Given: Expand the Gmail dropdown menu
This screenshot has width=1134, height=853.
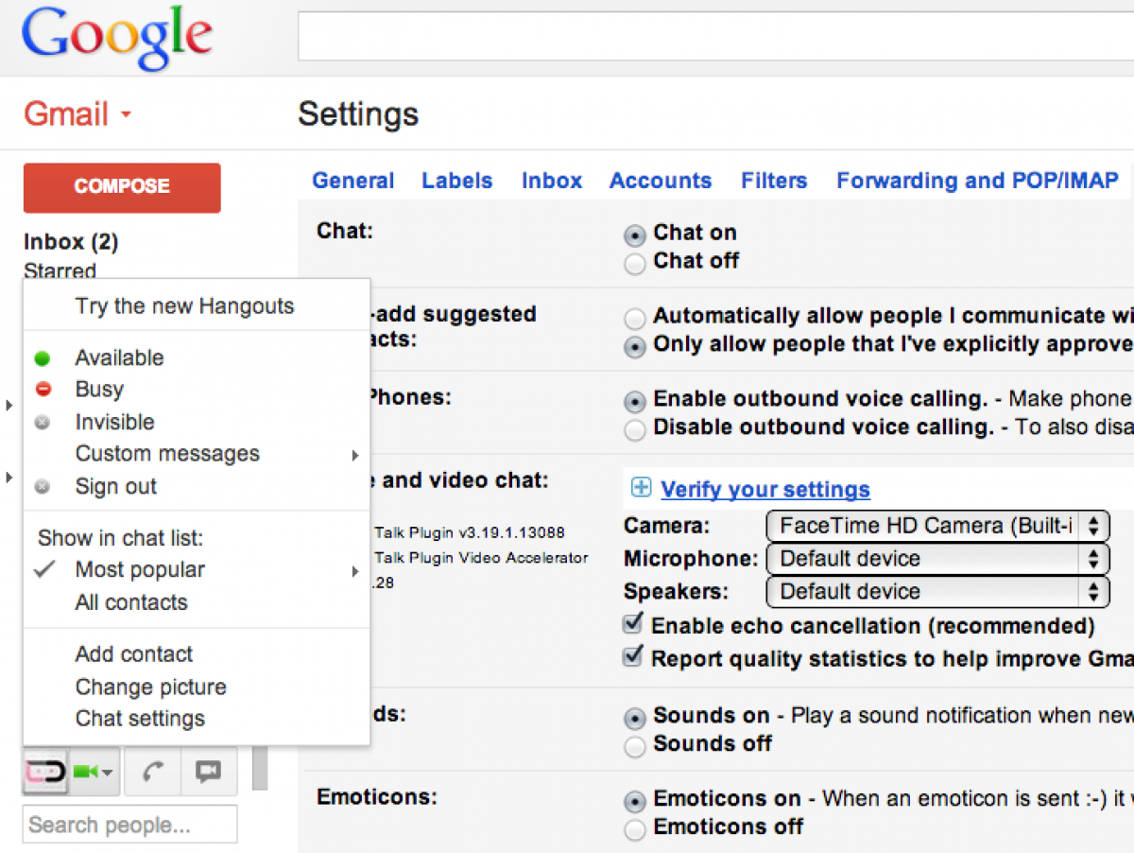Looking at the screenshot, I should point(126,115).
